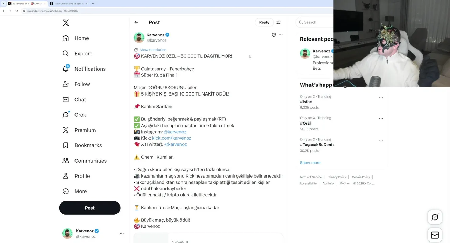This screenshot has width=450, height=243.
Task: Open account menu dots beside Karvenoz bottom
Action: click(x=122, y=234)
